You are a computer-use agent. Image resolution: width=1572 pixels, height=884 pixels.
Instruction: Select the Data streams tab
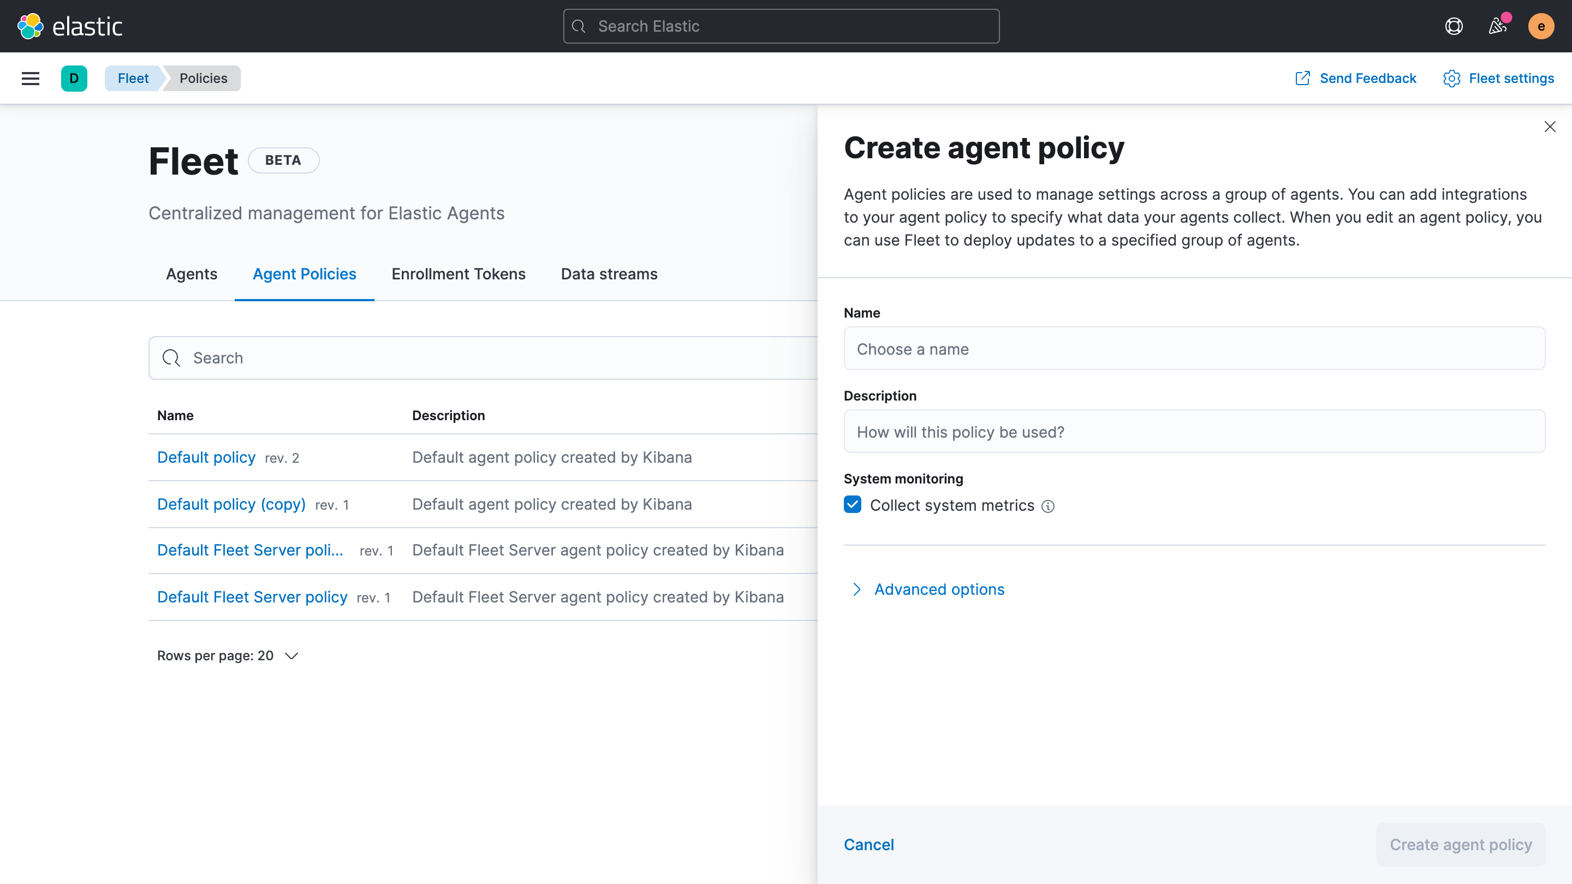coord(609,274)
